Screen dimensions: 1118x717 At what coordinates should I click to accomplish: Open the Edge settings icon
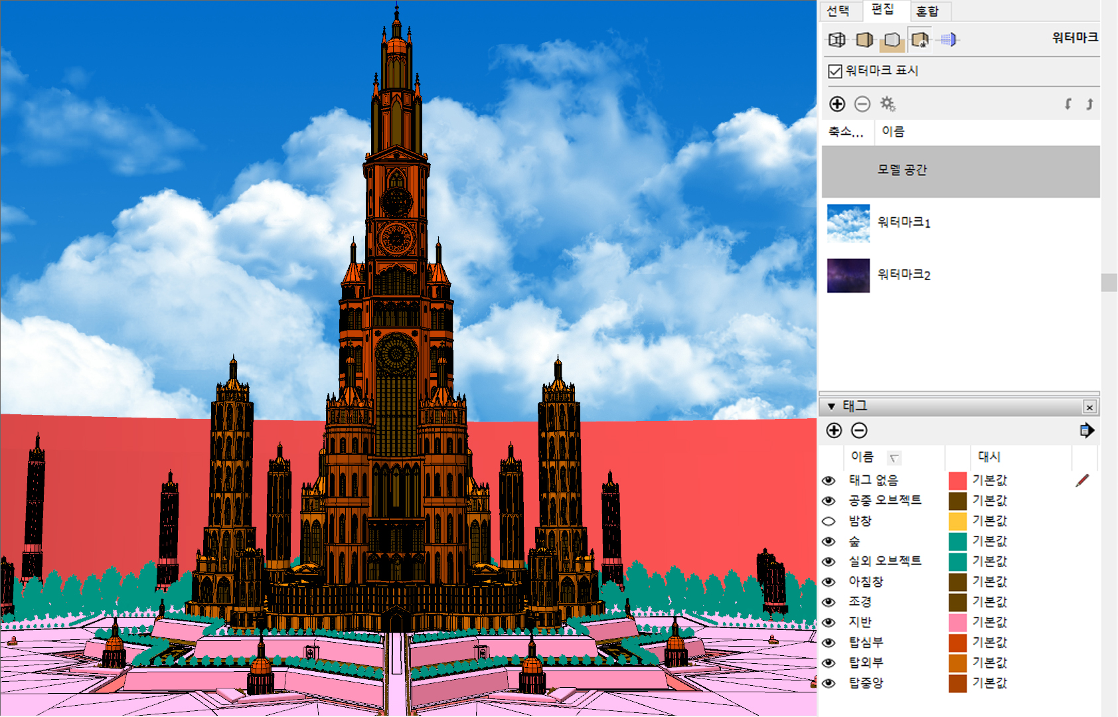(837, 40)
